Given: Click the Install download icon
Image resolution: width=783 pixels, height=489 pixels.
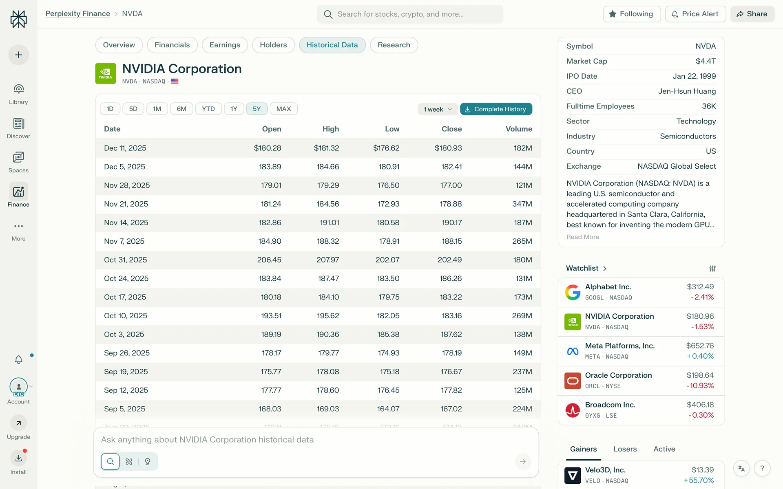Looking at the screenshot, I should (x=18, y=458).
